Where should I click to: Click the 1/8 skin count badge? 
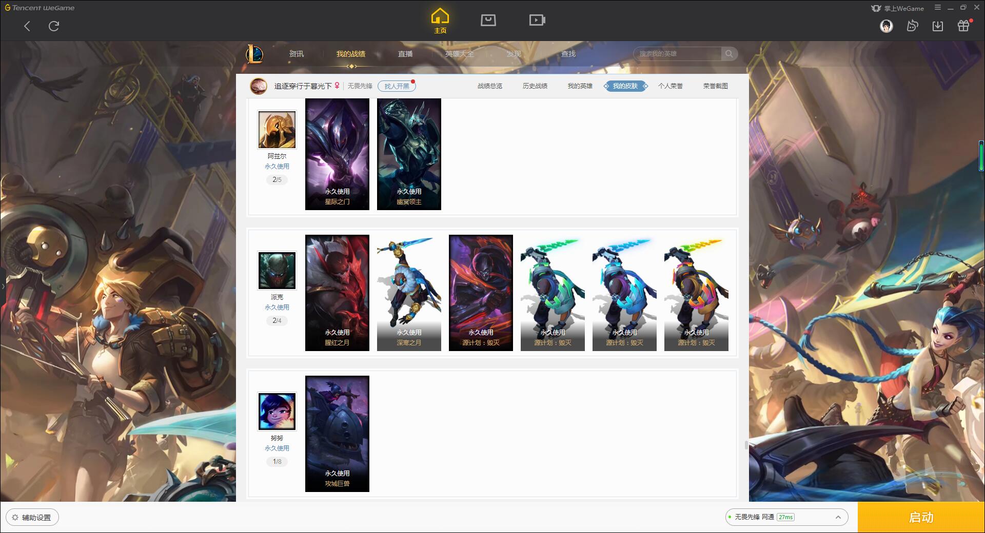click(x=277, y=462)
